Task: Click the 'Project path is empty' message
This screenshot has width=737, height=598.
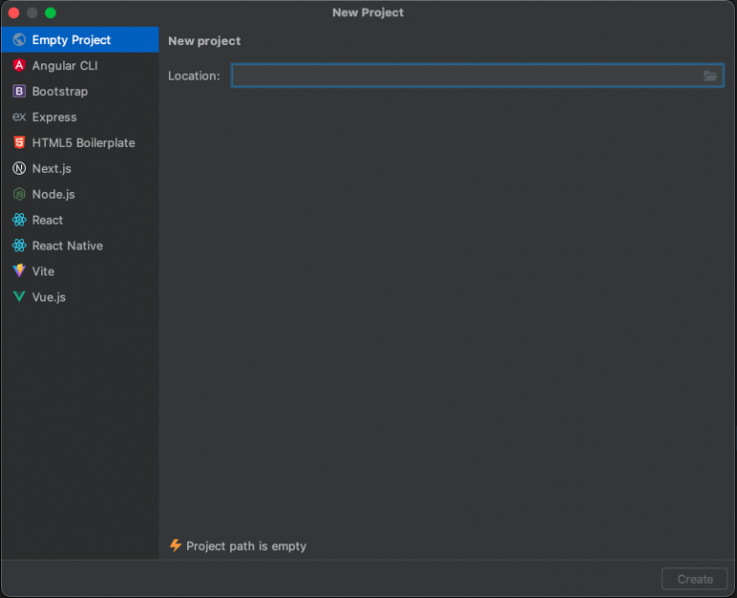Action: coord(247,546)
